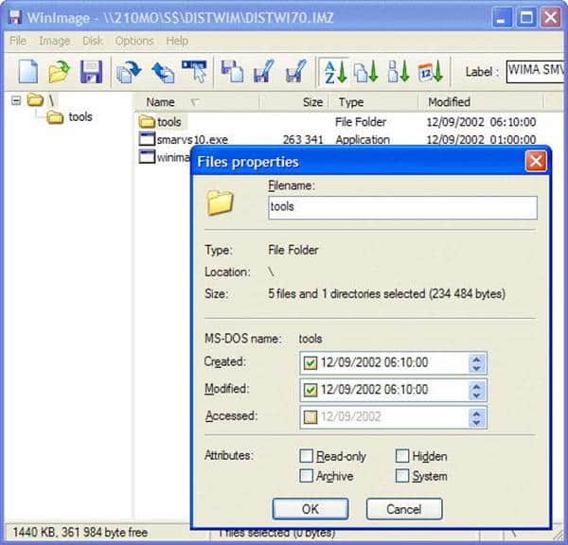
Task: Click the Modified date spinner arrows
Action: (476, 390)
